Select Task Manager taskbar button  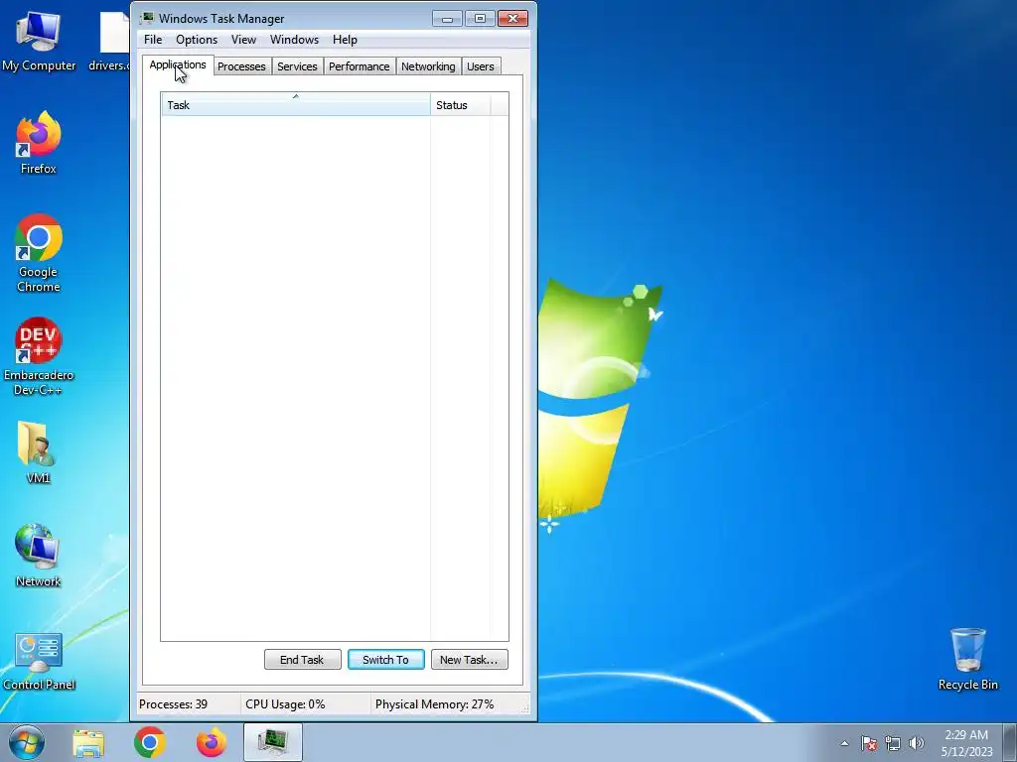pos(273,742)
